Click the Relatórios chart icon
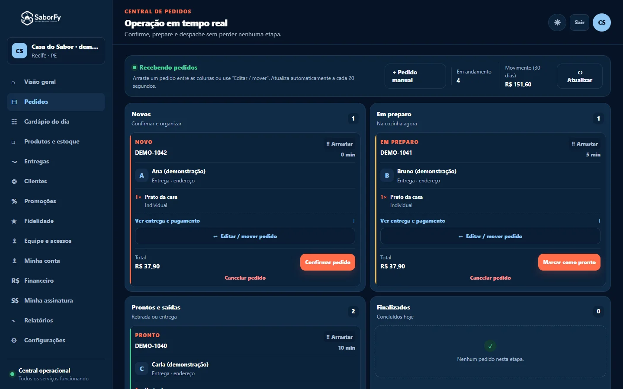 coord(13,321)
